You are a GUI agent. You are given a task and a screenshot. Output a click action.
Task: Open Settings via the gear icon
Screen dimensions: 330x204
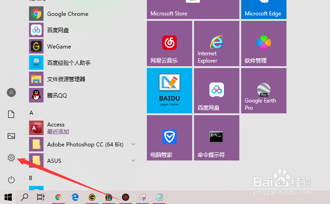(x=11, y=158)
